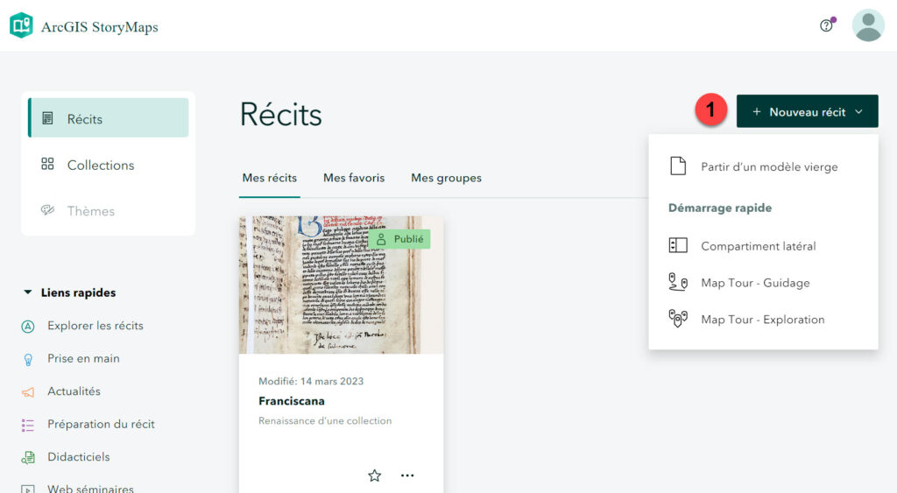
Task: Switch to the Mes favoris tab
Action: (354, 178)
